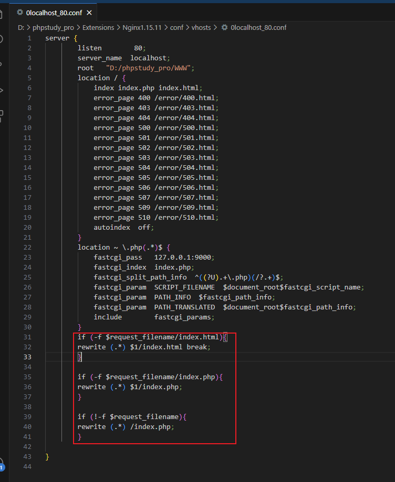Open Run and Debug in activity bar
This screenshot has width=395, height=482.
click(x=2, y=90)
